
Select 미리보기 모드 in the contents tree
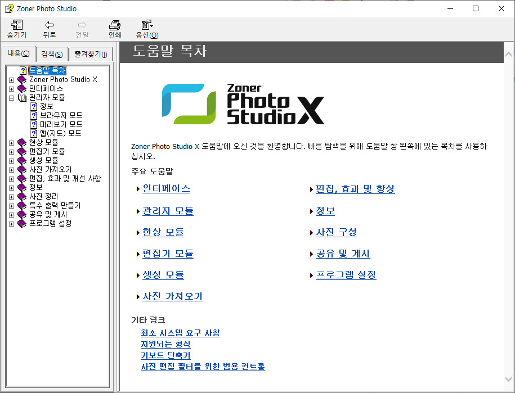coord(61,124)
